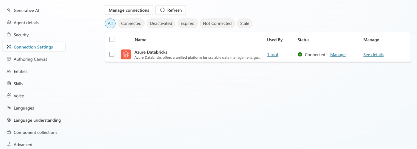
Task: Show only Expired connections
Action: coord(187,24)
